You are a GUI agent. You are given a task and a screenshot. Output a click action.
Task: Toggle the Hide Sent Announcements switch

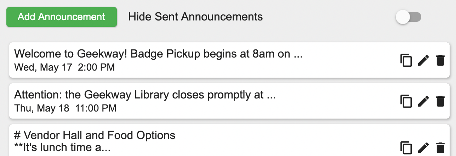(408, 17)
